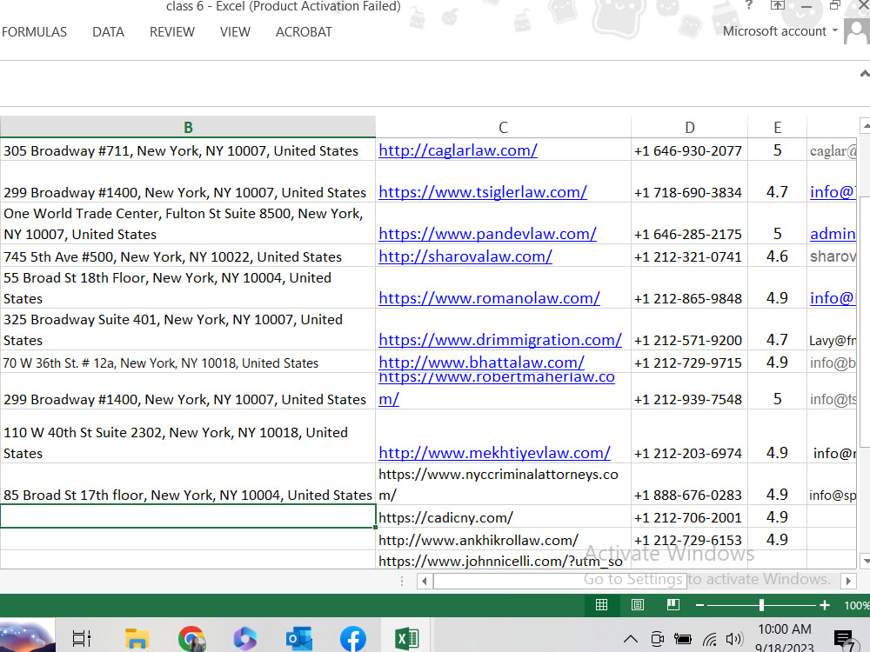The height and width of the screenshot is (652, 870).
Task: Open Microsoft Copilot taskbar icon
Action: tap(244, 639)
